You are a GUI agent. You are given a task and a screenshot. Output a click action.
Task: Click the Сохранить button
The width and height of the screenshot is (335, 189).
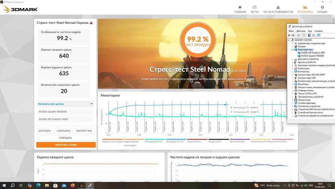tap(63, 131)
